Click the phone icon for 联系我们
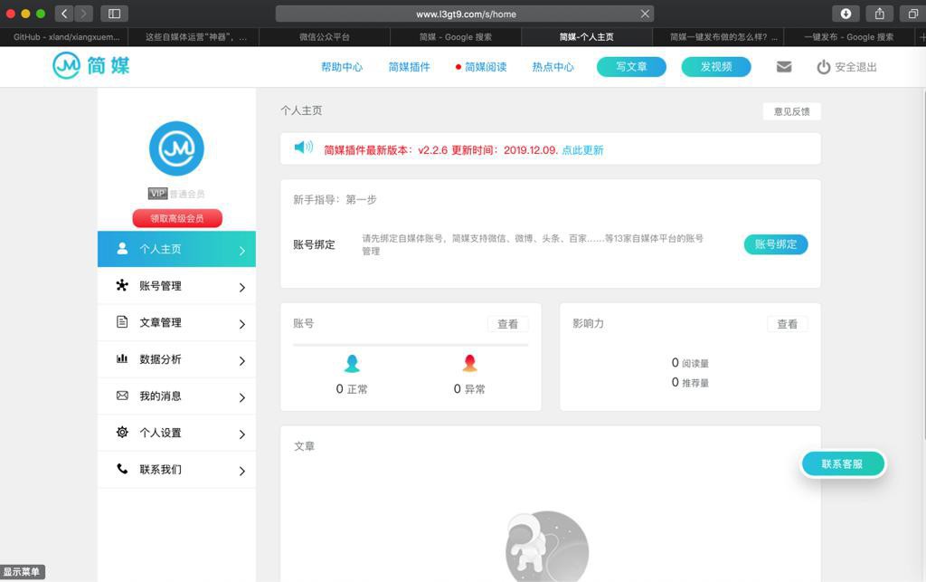926x582 pixels. click(122, 469)
